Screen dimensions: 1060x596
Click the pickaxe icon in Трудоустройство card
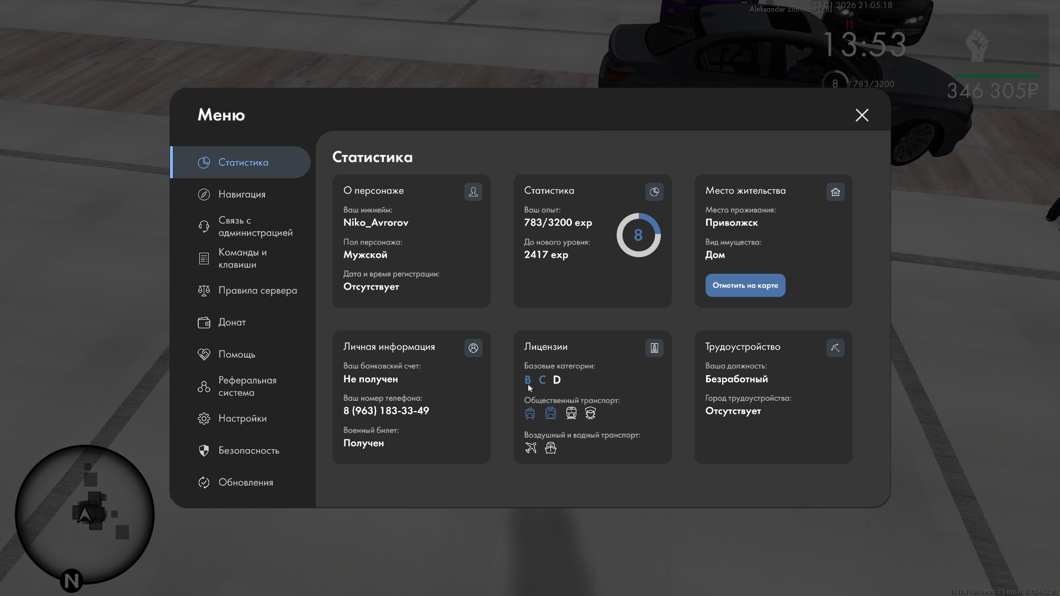(835, 348)
